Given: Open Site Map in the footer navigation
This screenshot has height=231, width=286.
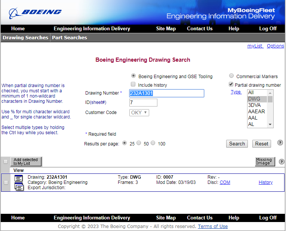Looking at the screenshot, I should [166, 218].
